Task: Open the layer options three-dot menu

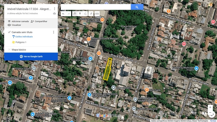Action: [x=54, y=32]
